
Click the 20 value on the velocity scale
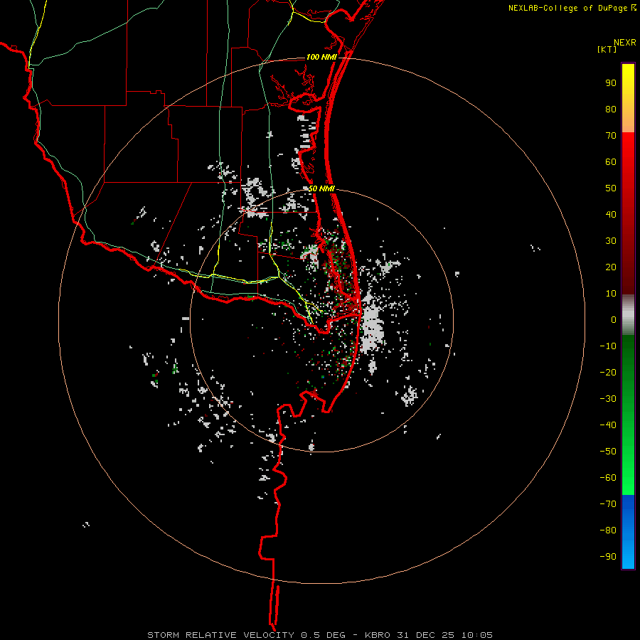(x=611, y=267)
